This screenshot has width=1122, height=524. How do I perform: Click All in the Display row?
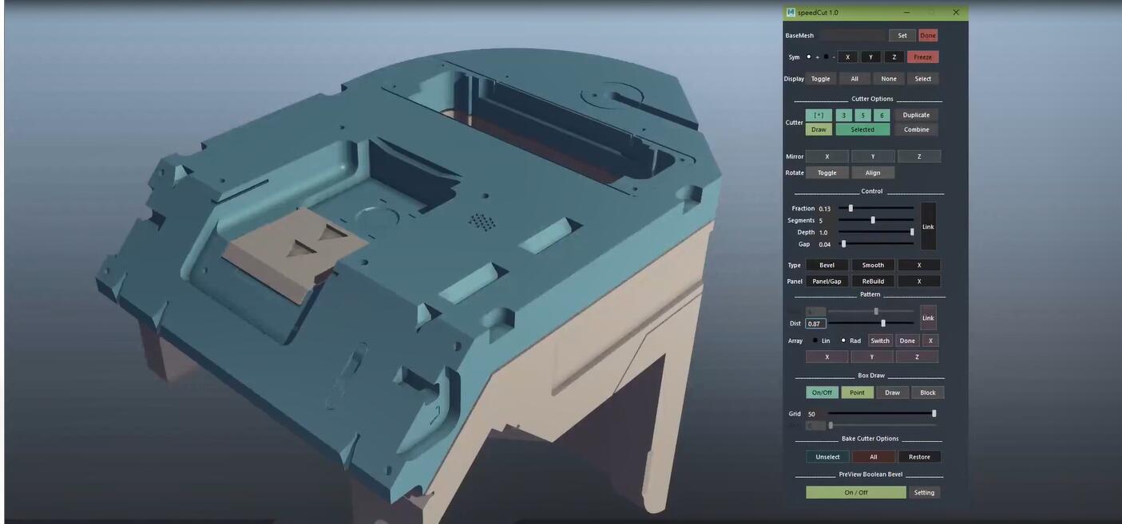click(854, 78)
